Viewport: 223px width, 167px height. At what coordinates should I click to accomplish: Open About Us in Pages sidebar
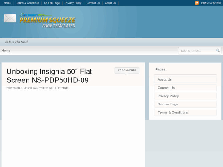pyautogui.click(x=185, y=80)
